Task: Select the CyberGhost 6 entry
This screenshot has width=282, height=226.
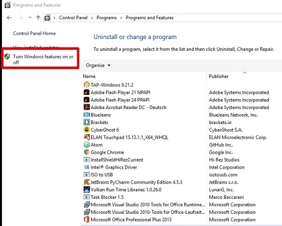Action: tap(105, 130)
